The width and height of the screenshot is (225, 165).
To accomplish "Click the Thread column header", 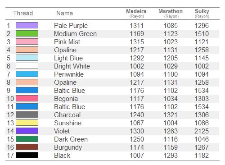I will [23, 13].
